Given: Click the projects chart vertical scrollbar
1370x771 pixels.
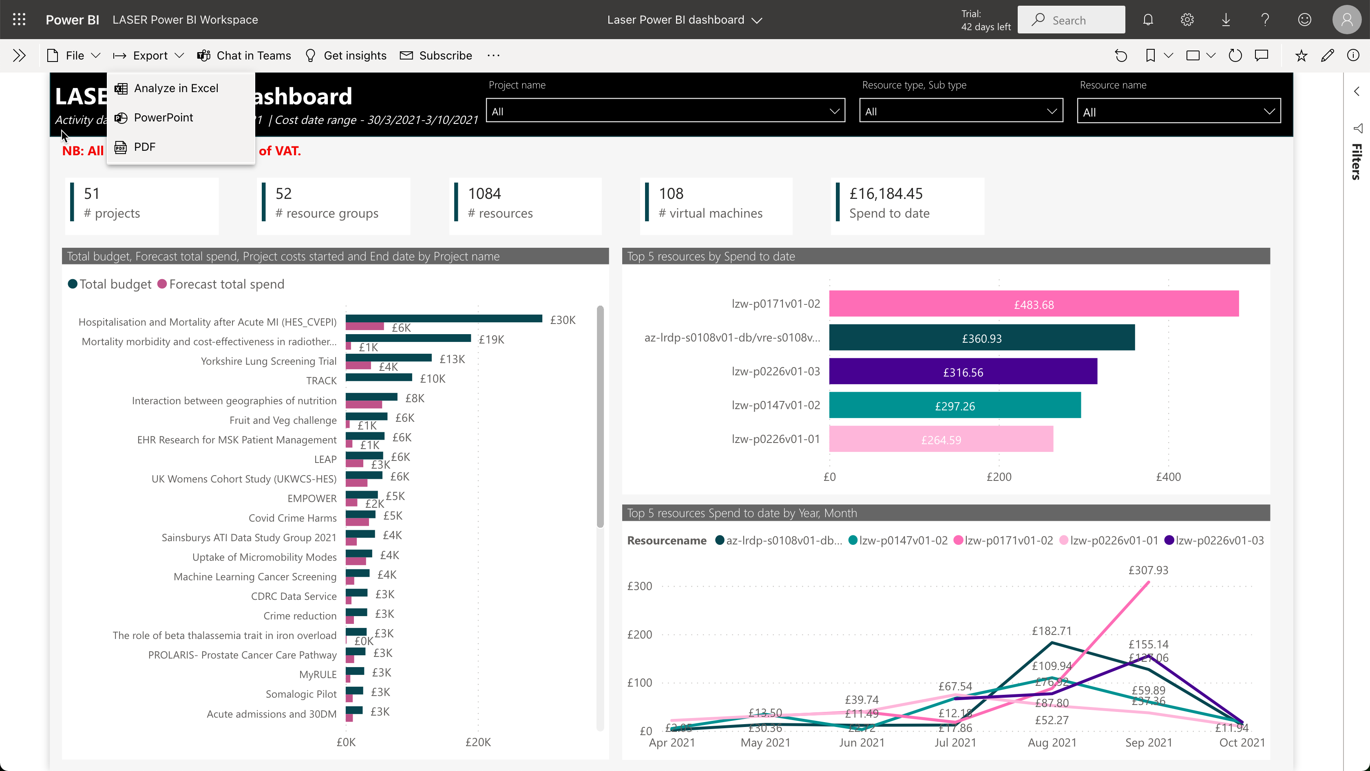Looking at the screenshot, I should pyautogui.click(x=600, y=416).
